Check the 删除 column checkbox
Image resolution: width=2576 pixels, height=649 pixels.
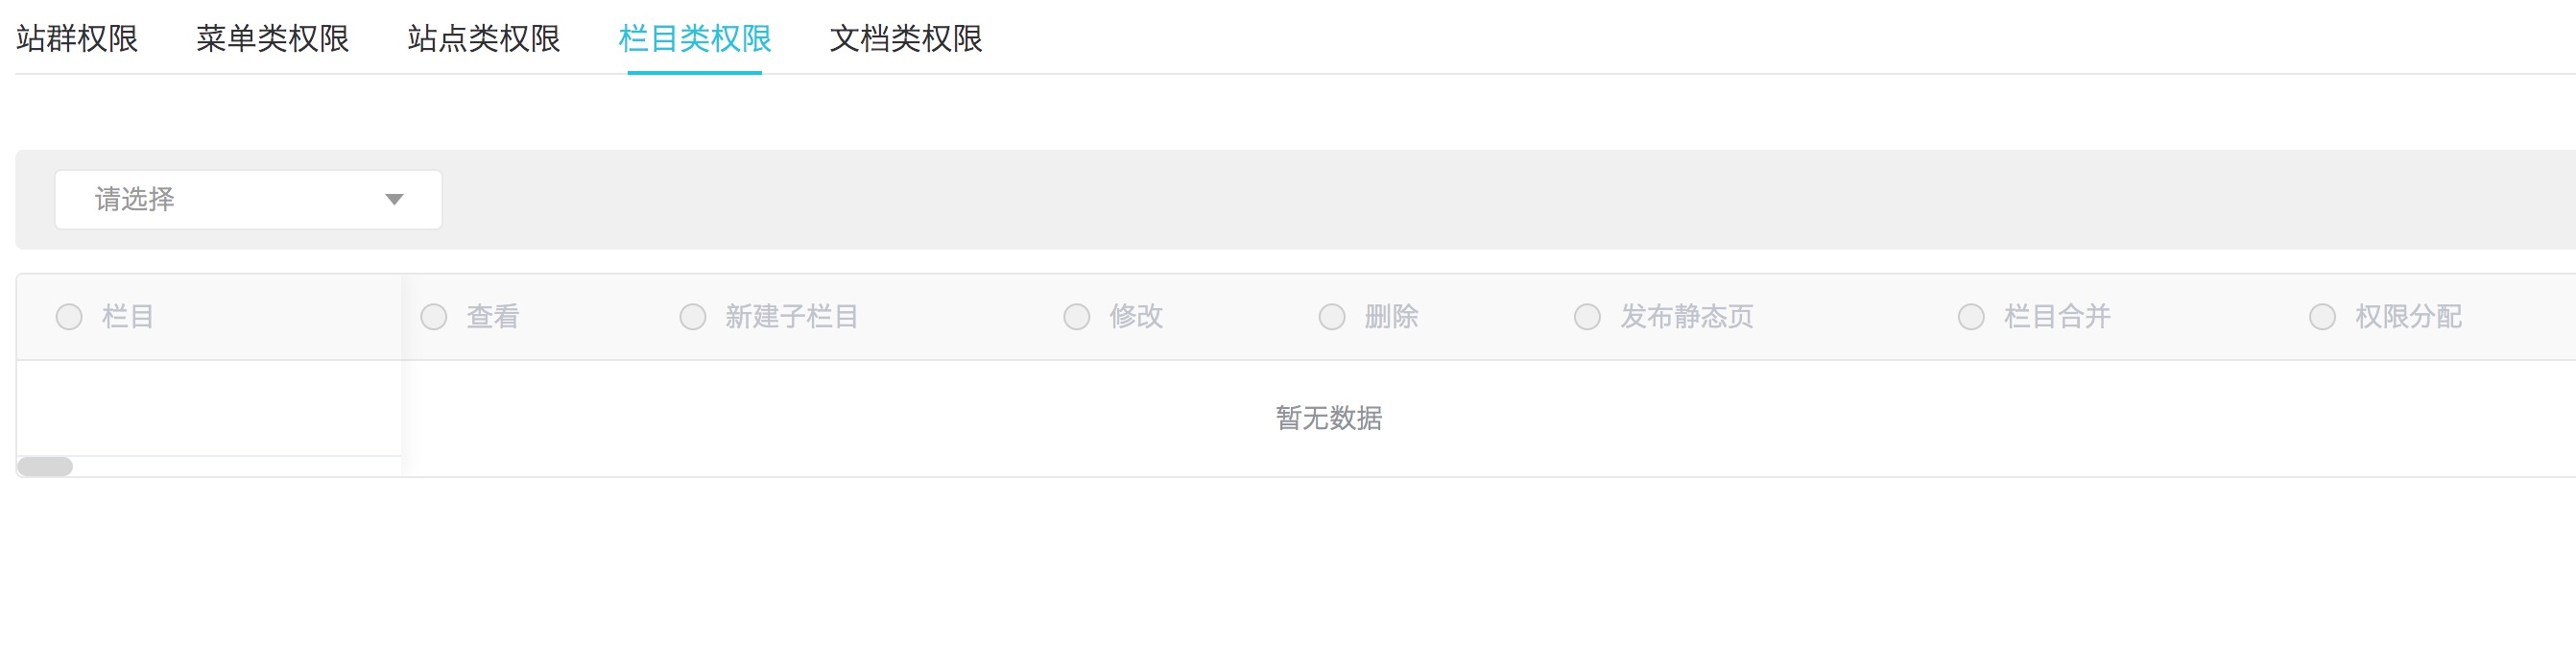tap(1332, 318)
